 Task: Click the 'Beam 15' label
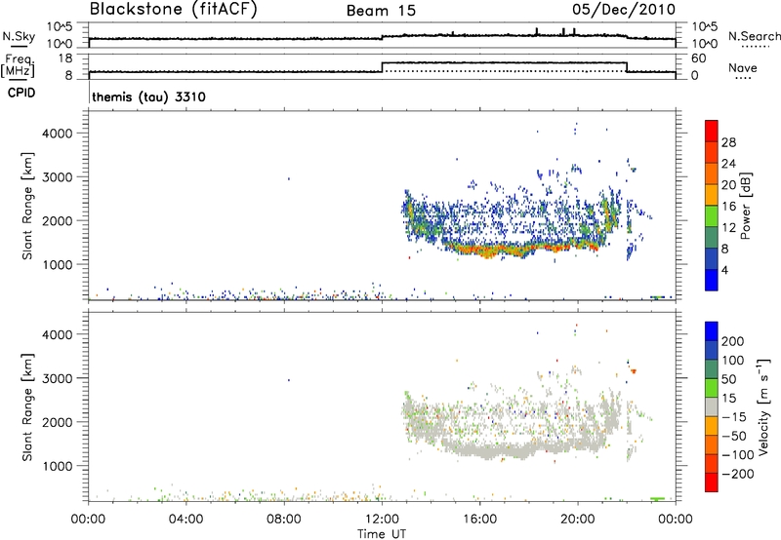tap(381, 11)
